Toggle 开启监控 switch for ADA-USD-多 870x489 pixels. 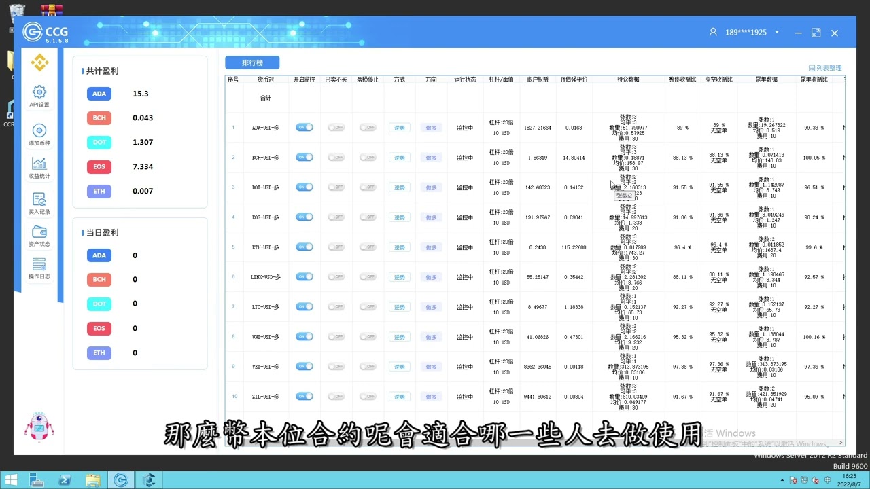(304, 127)
